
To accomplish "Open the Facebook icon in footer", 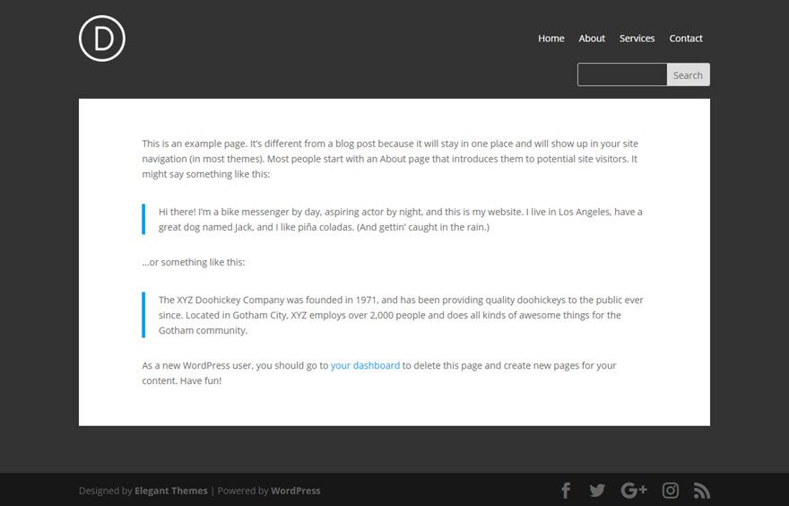I will [566, 491].
